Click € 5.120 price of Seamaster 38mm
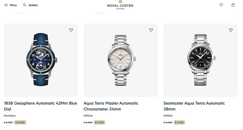This screenshot has height=130, width=243. (179, 122)
